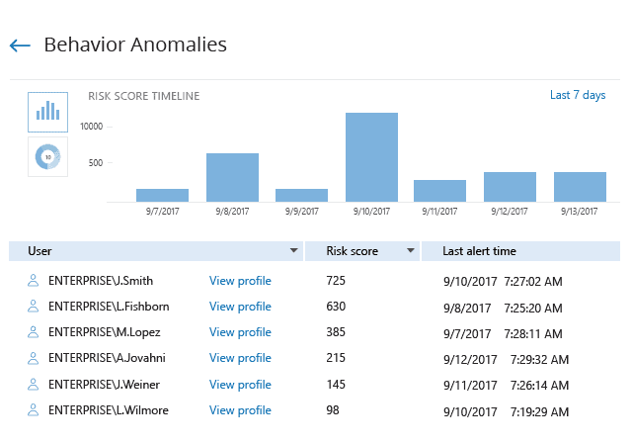Image resolution: width=632 pixels, height=445 pixels.
Task: Expand the Risk score column dropdown
Action: click(x=411, y=251)
